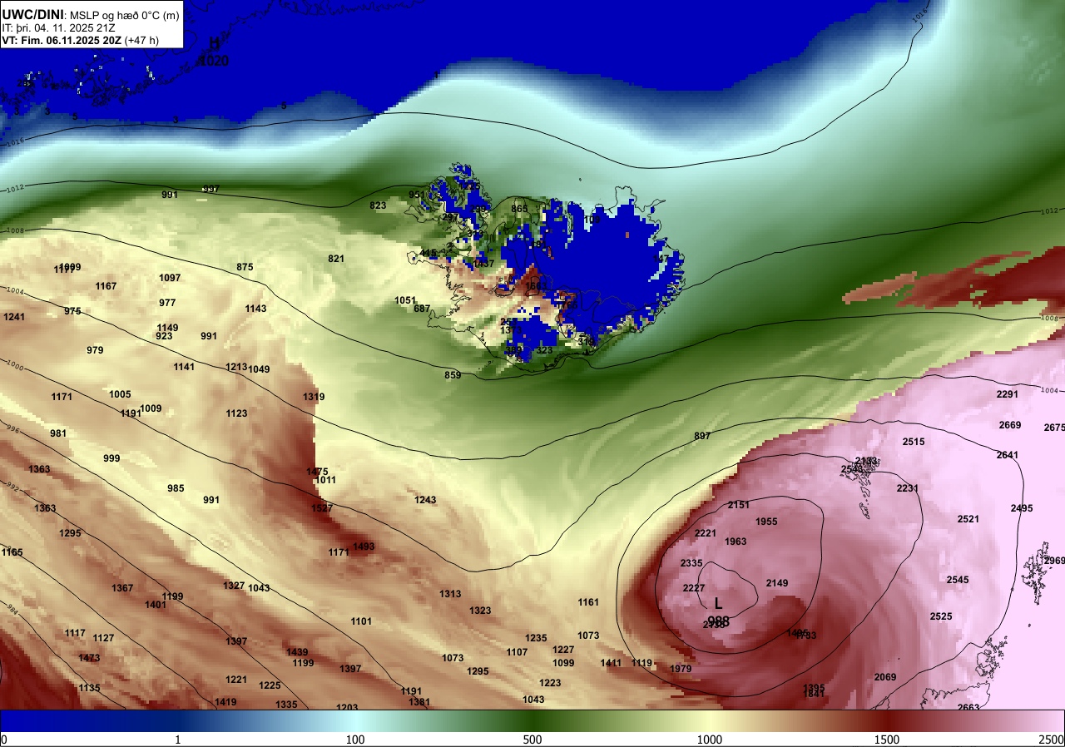This screenshot has width=1065, height=747.
Task: Click the freezing level value 875
Action: click(x=245, y=267)
